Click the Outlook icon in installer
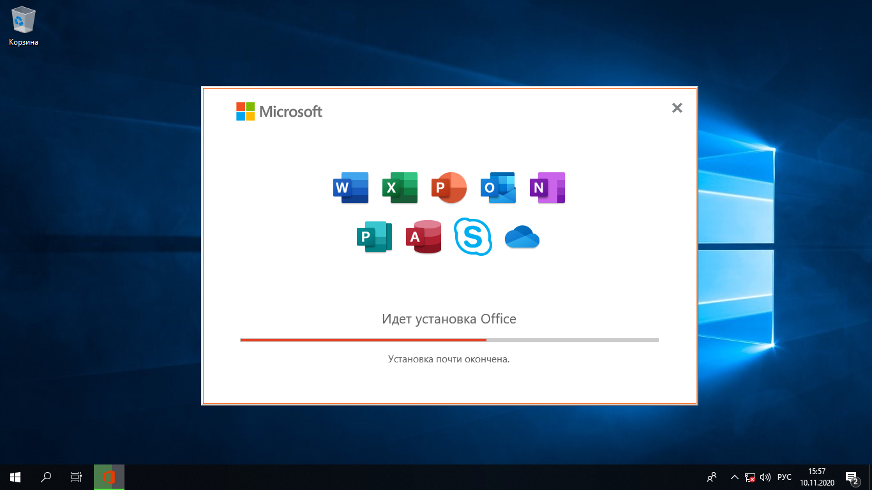Screen dimensions: 872x490 click(498, 188)
